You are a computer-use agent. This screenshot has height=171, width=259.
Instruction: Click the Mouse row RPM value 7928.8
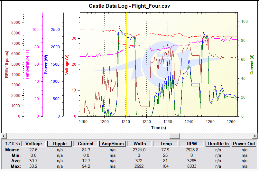tap(192, 150)
